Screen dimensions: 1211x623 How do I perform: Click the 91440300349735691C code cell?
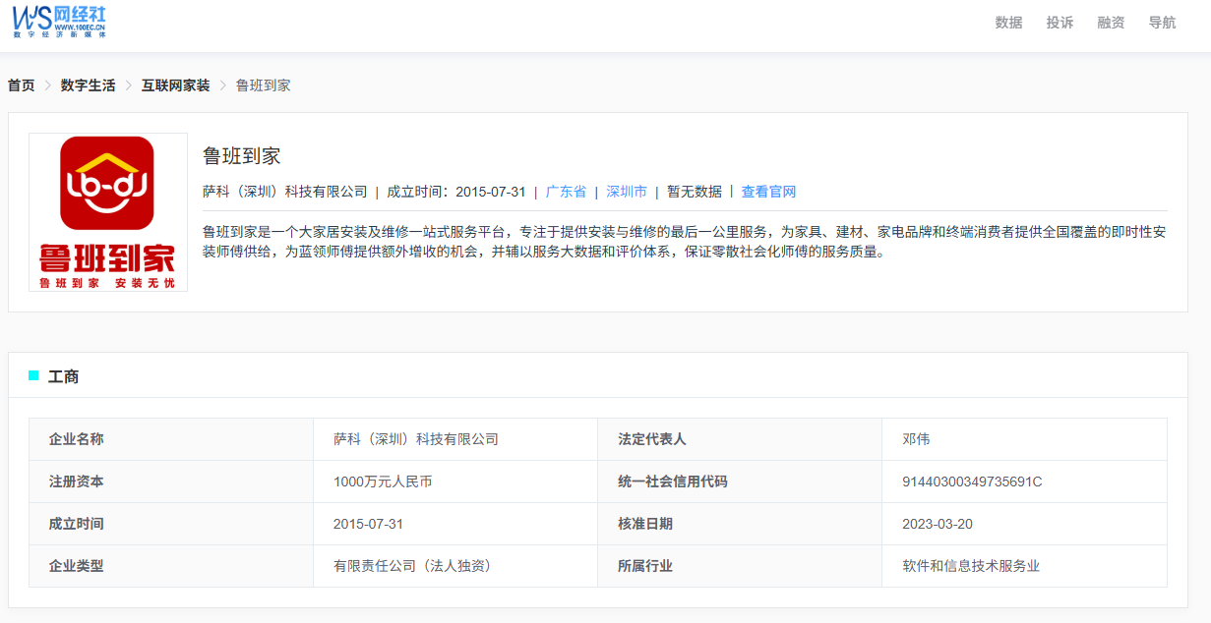tap(1024, 481)
